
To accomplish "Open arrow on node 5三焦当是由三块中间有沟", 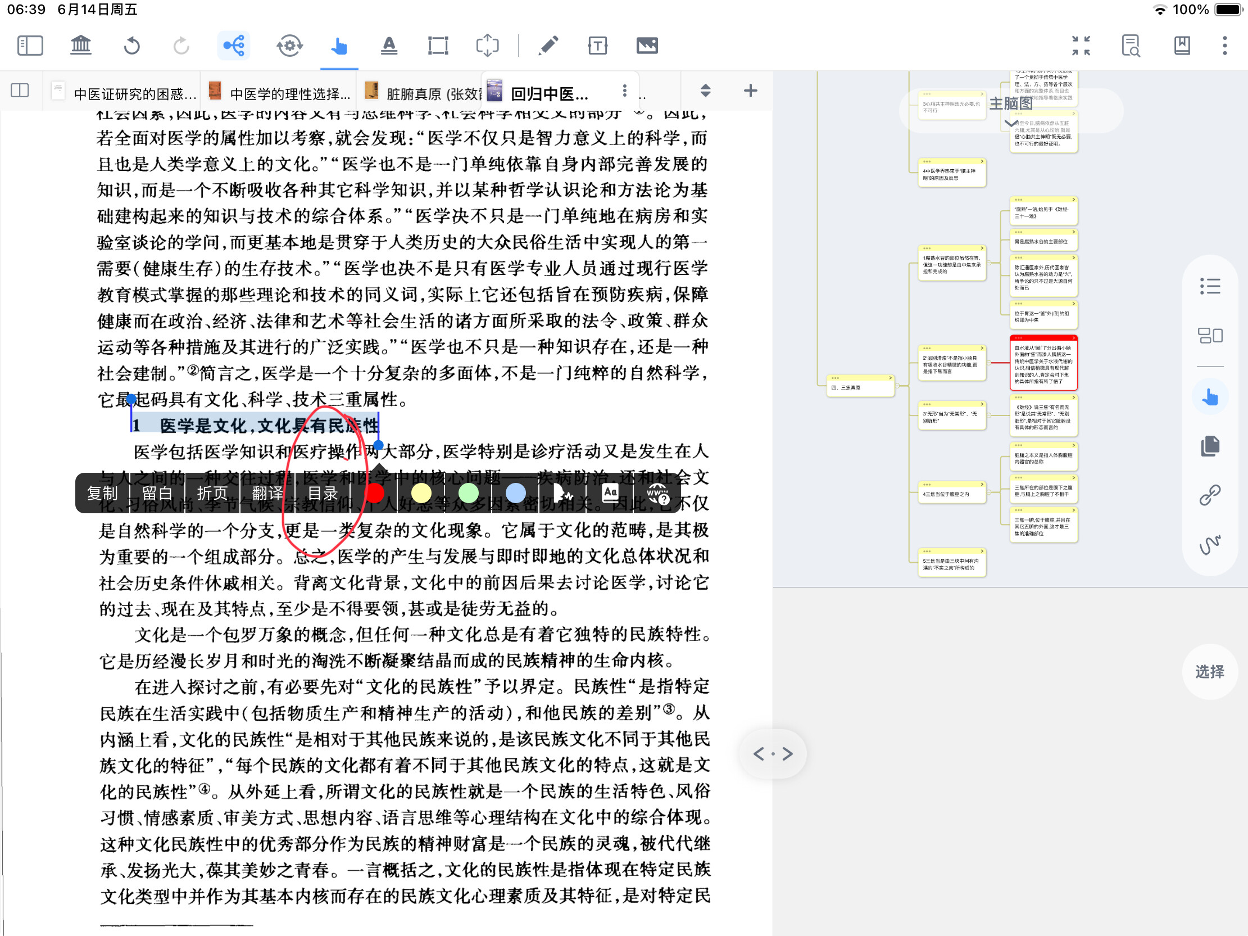I will point(982,551).
